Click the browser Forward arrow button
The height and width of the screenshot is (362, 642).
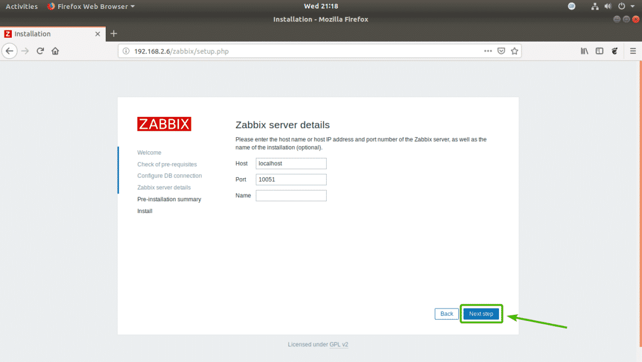pyautogui.click(x=25, y=51)
